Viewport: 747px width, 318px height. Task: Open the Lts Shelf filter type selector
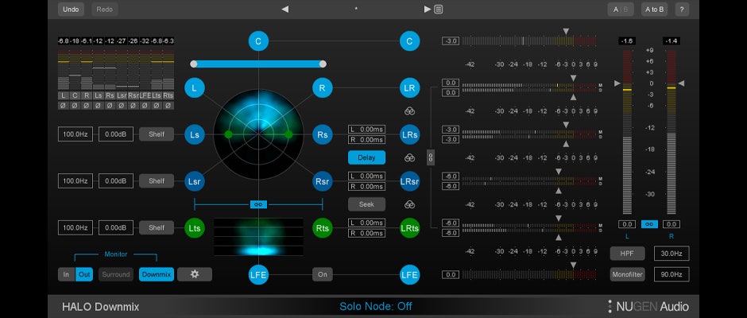click(157, 228)
